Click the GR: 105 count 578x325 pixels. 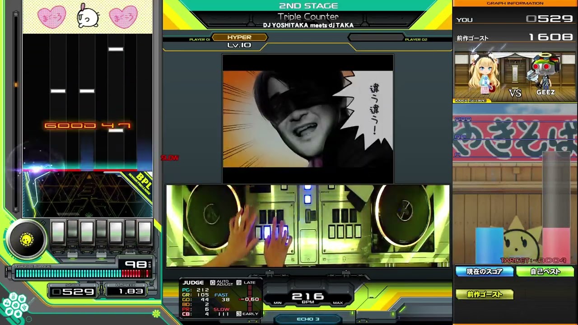tap(195, 295)
